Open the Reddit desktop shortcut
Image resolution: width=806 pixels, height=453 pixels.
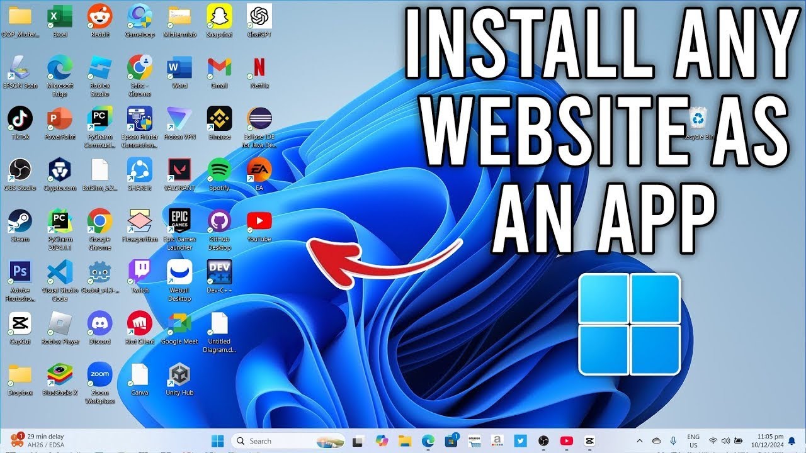[x=99, y=20]
